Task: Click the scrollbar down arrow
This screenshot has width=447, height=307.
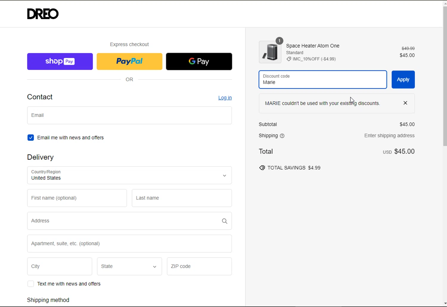Action: pos(445,304)
